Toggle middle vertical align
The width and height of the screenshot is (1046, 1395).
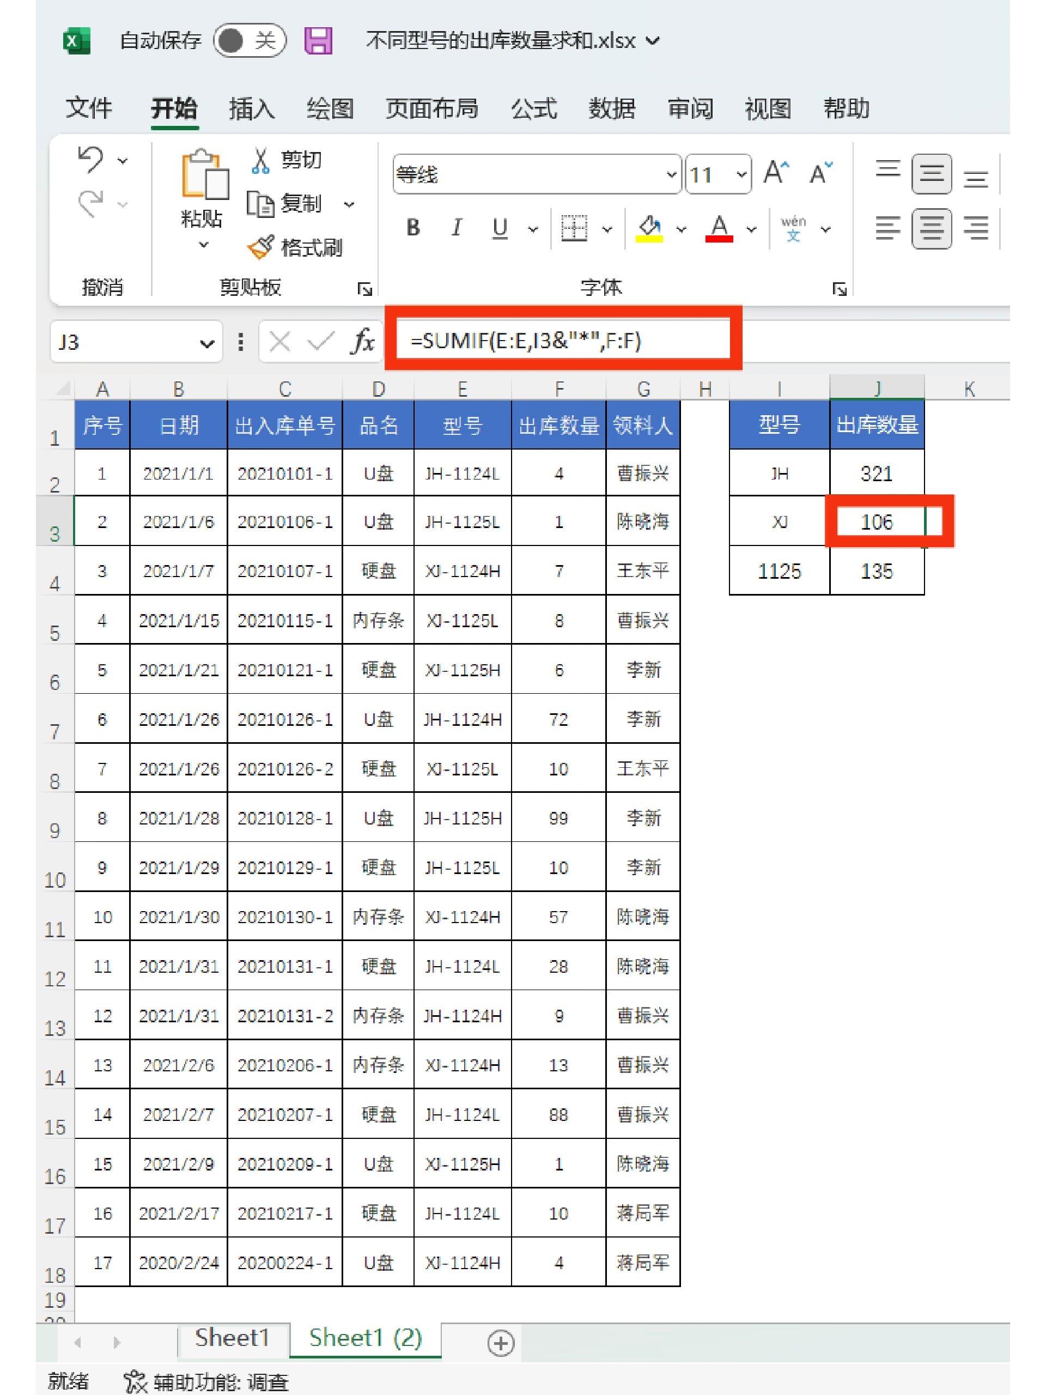point(932,173)
